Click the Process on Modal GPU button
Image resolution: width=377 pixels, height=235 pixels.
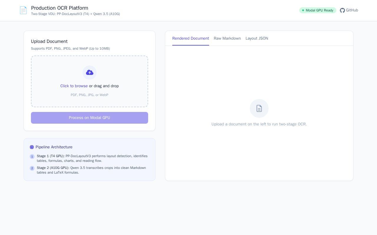(90, 118)
